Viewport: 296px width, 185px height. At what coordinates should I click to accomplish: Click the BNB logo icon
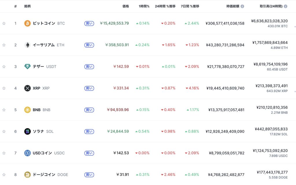[x=27, y=110]
